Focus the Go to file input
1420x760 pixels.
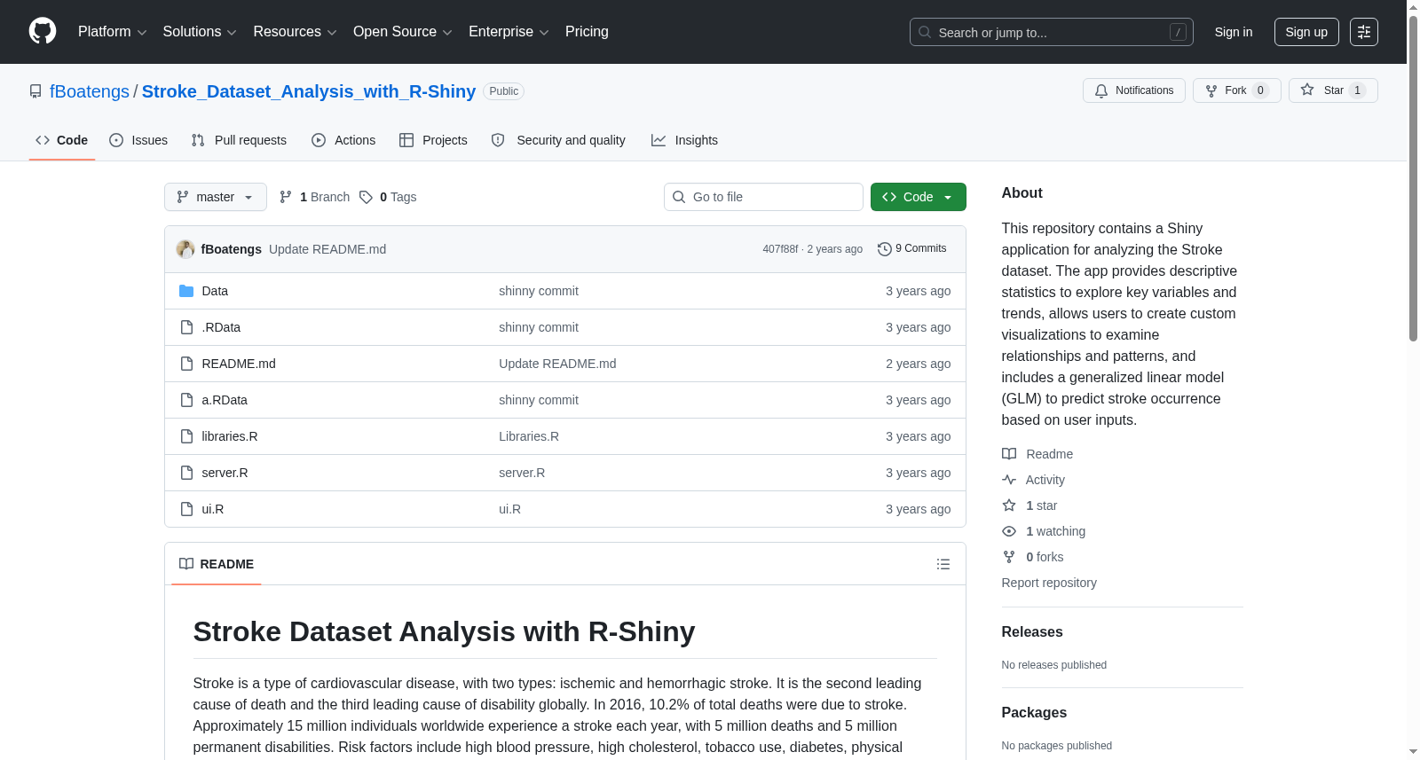coord(763,197)
